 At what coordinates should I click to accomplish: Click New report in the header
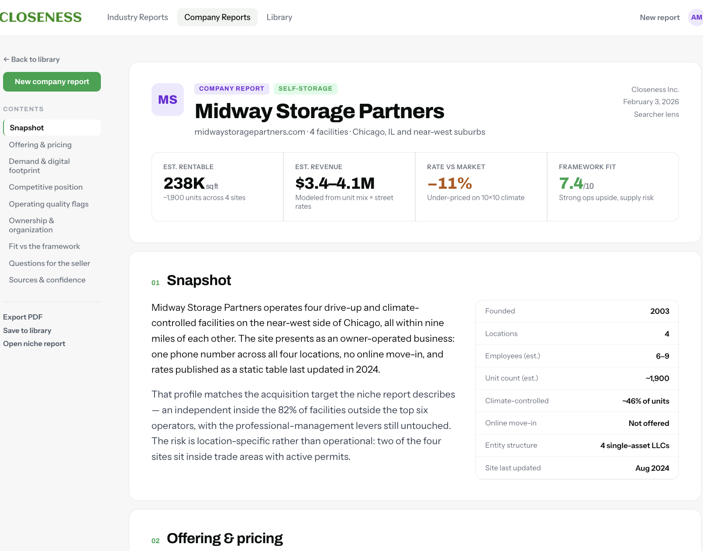(x=660, y=17)
